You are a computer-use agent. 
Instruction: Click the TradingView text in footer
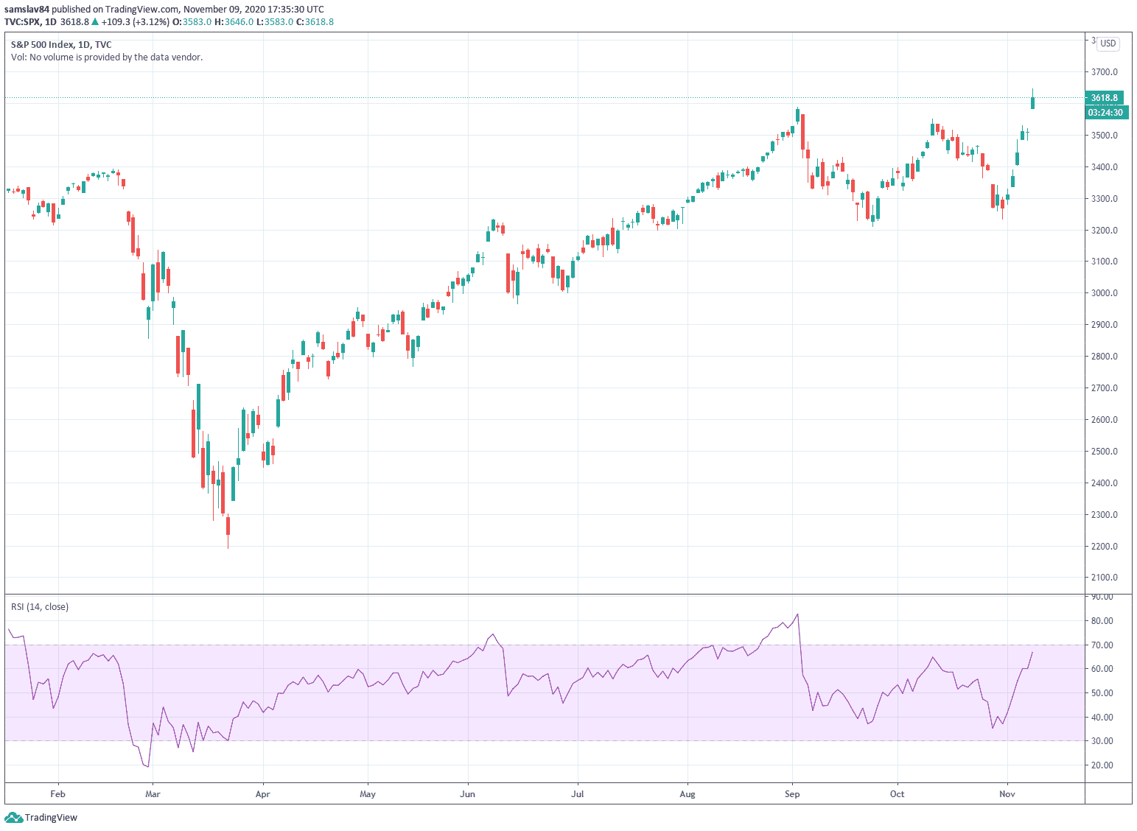click(51, 818)
